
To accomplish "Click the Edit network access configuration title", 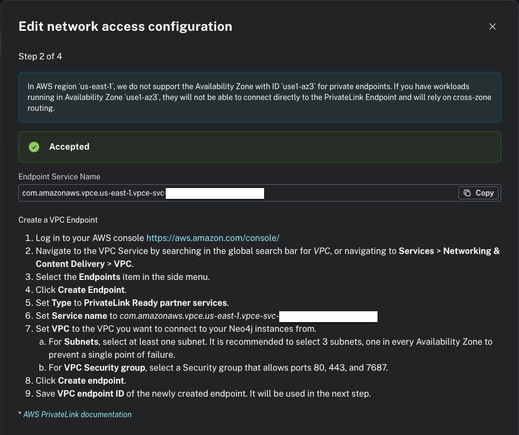I will click(125, 26).
